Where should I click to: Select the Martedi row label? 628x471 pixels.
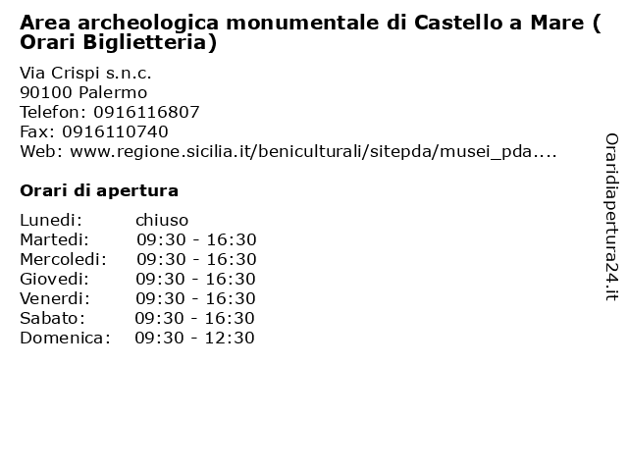[x=55, y=239]
